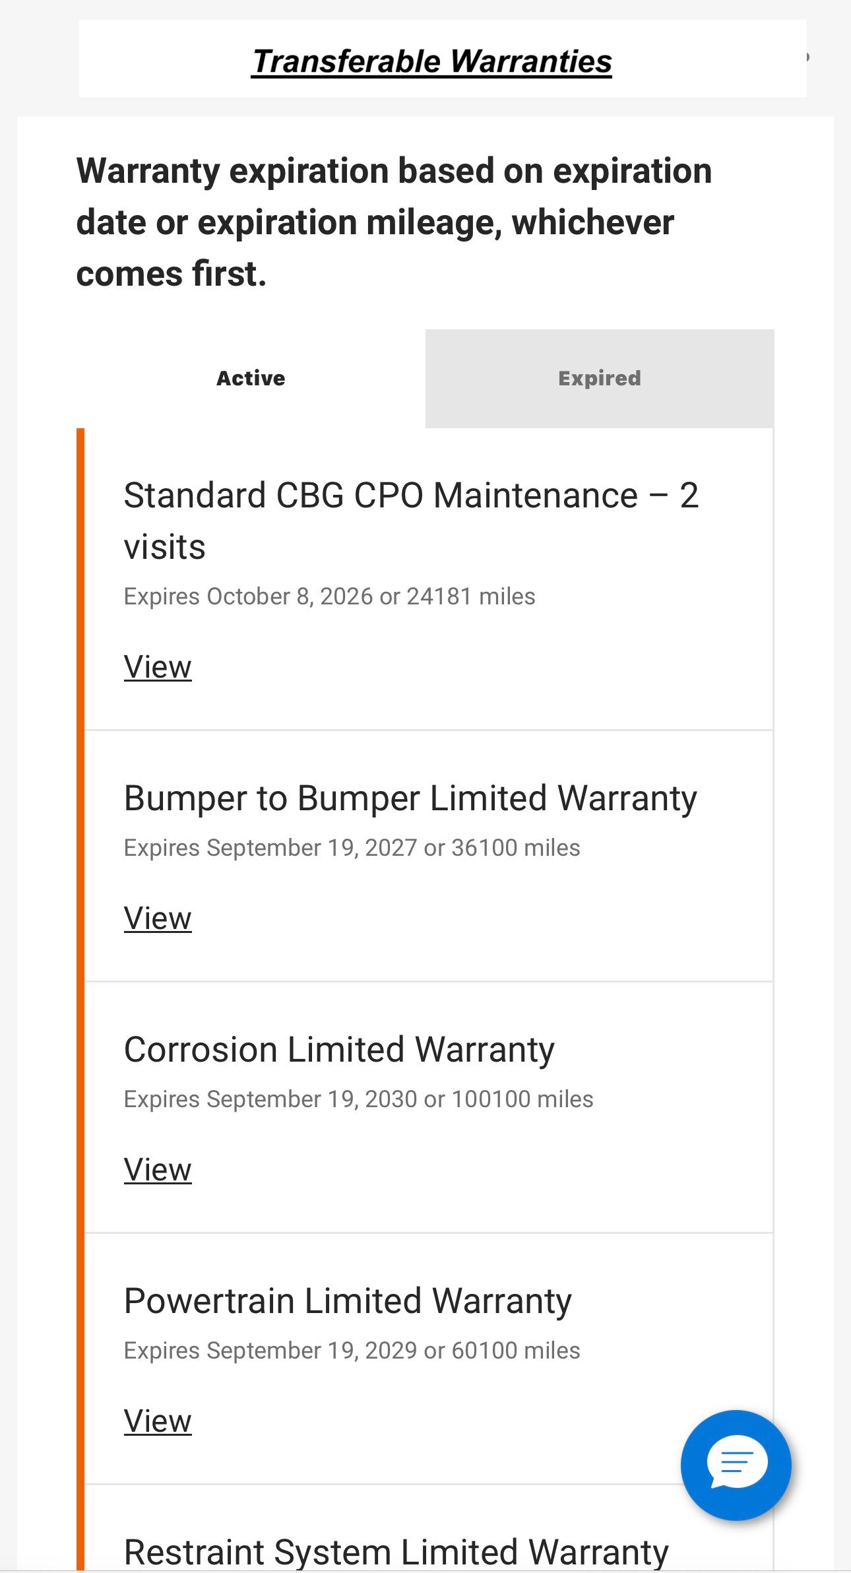Select Corrosion Limited Warranty title
Viewport: 851px width, 1573px height.
tap(339, 1050)
